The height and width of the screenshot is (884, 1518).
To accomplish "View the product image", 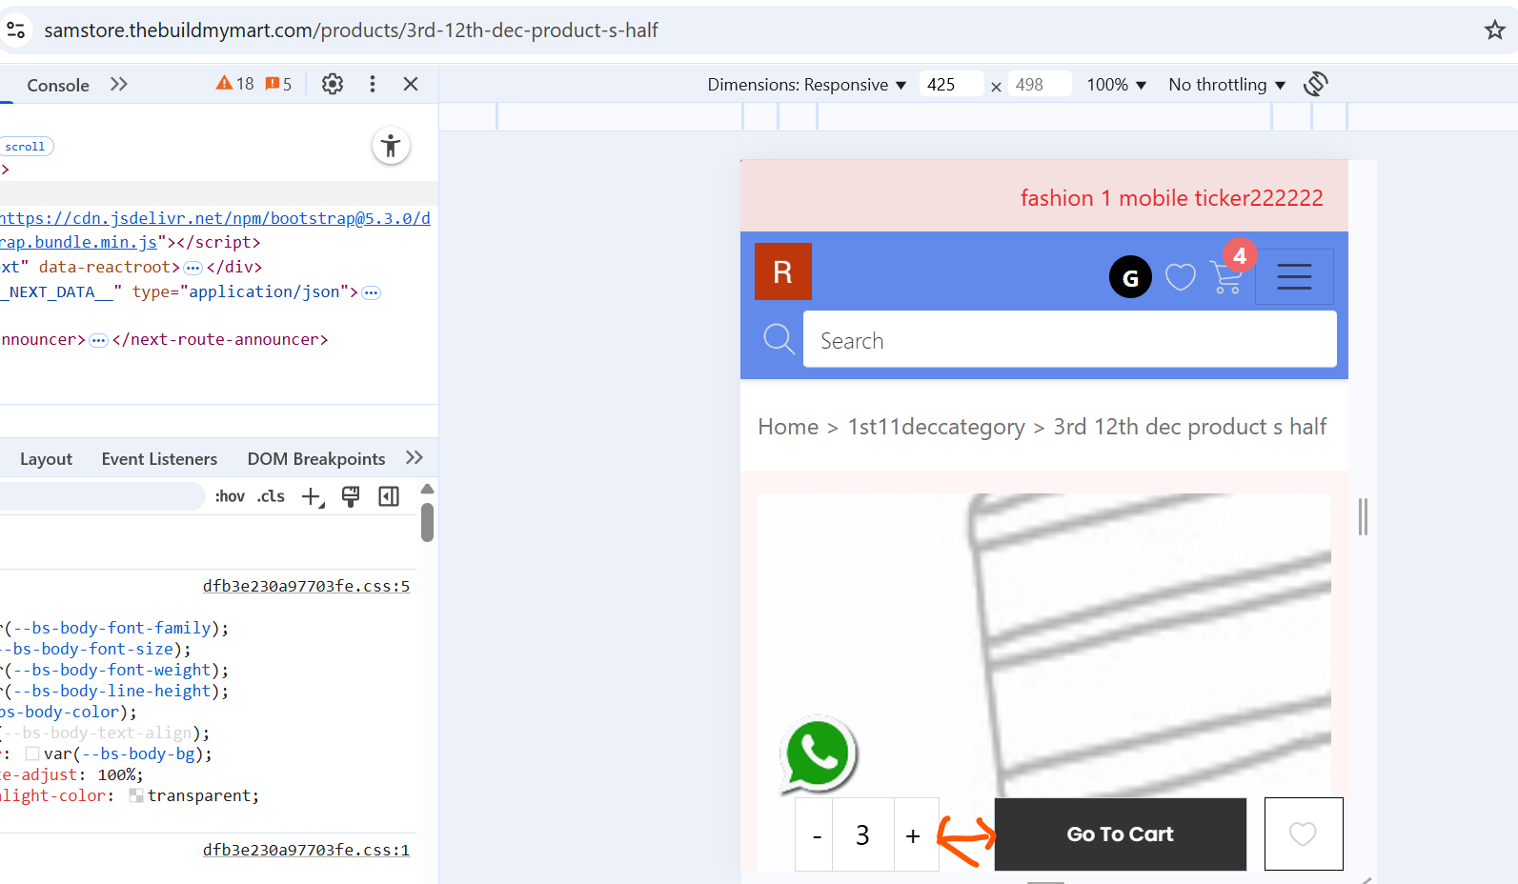I will (x=1044, y=645).
